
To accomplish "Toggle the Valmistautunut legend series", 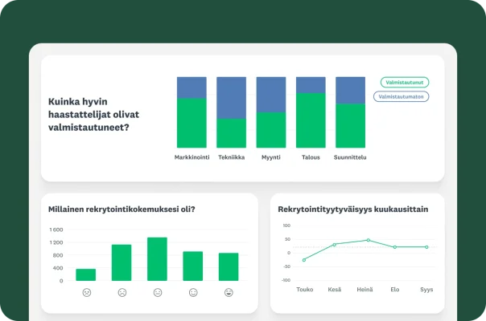I will pyautogui.click(x=405, y=82).
